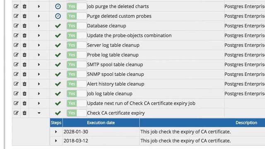
Task: Delete the 'Probe log table cleanup' job
Action: pos(24,55)
